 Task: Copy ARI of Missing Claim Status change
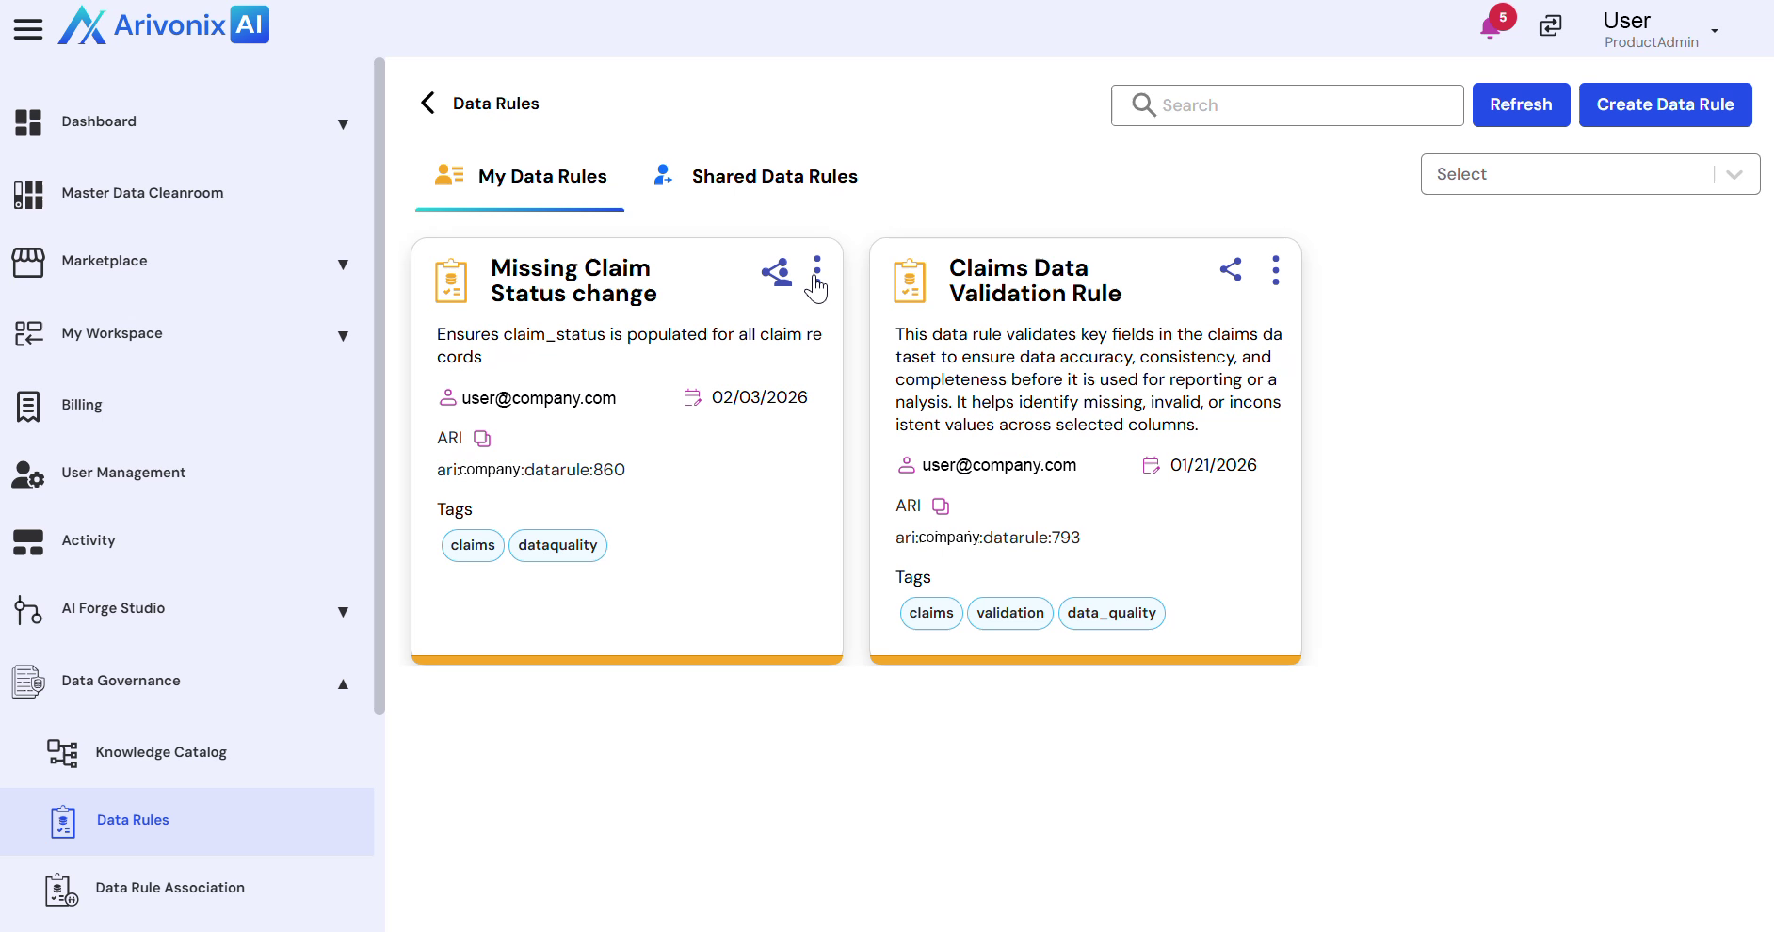click(482, 439)
